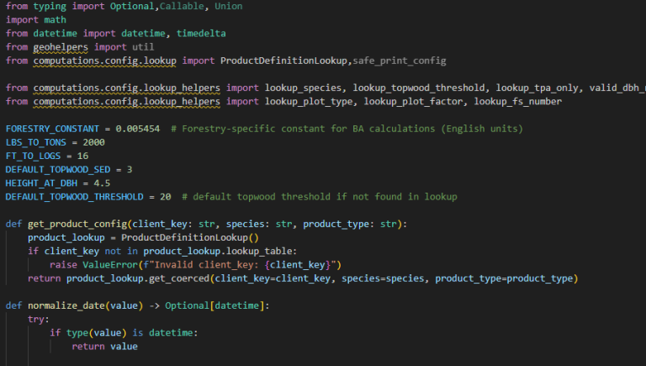The image size is (646, 366).
Task: Click the 'return value' statement
Action: pos(104,346)
